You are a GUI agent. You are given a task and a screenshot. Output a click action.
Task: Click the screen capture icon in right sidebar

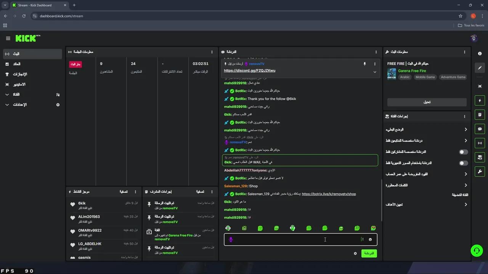coord(480,86)
